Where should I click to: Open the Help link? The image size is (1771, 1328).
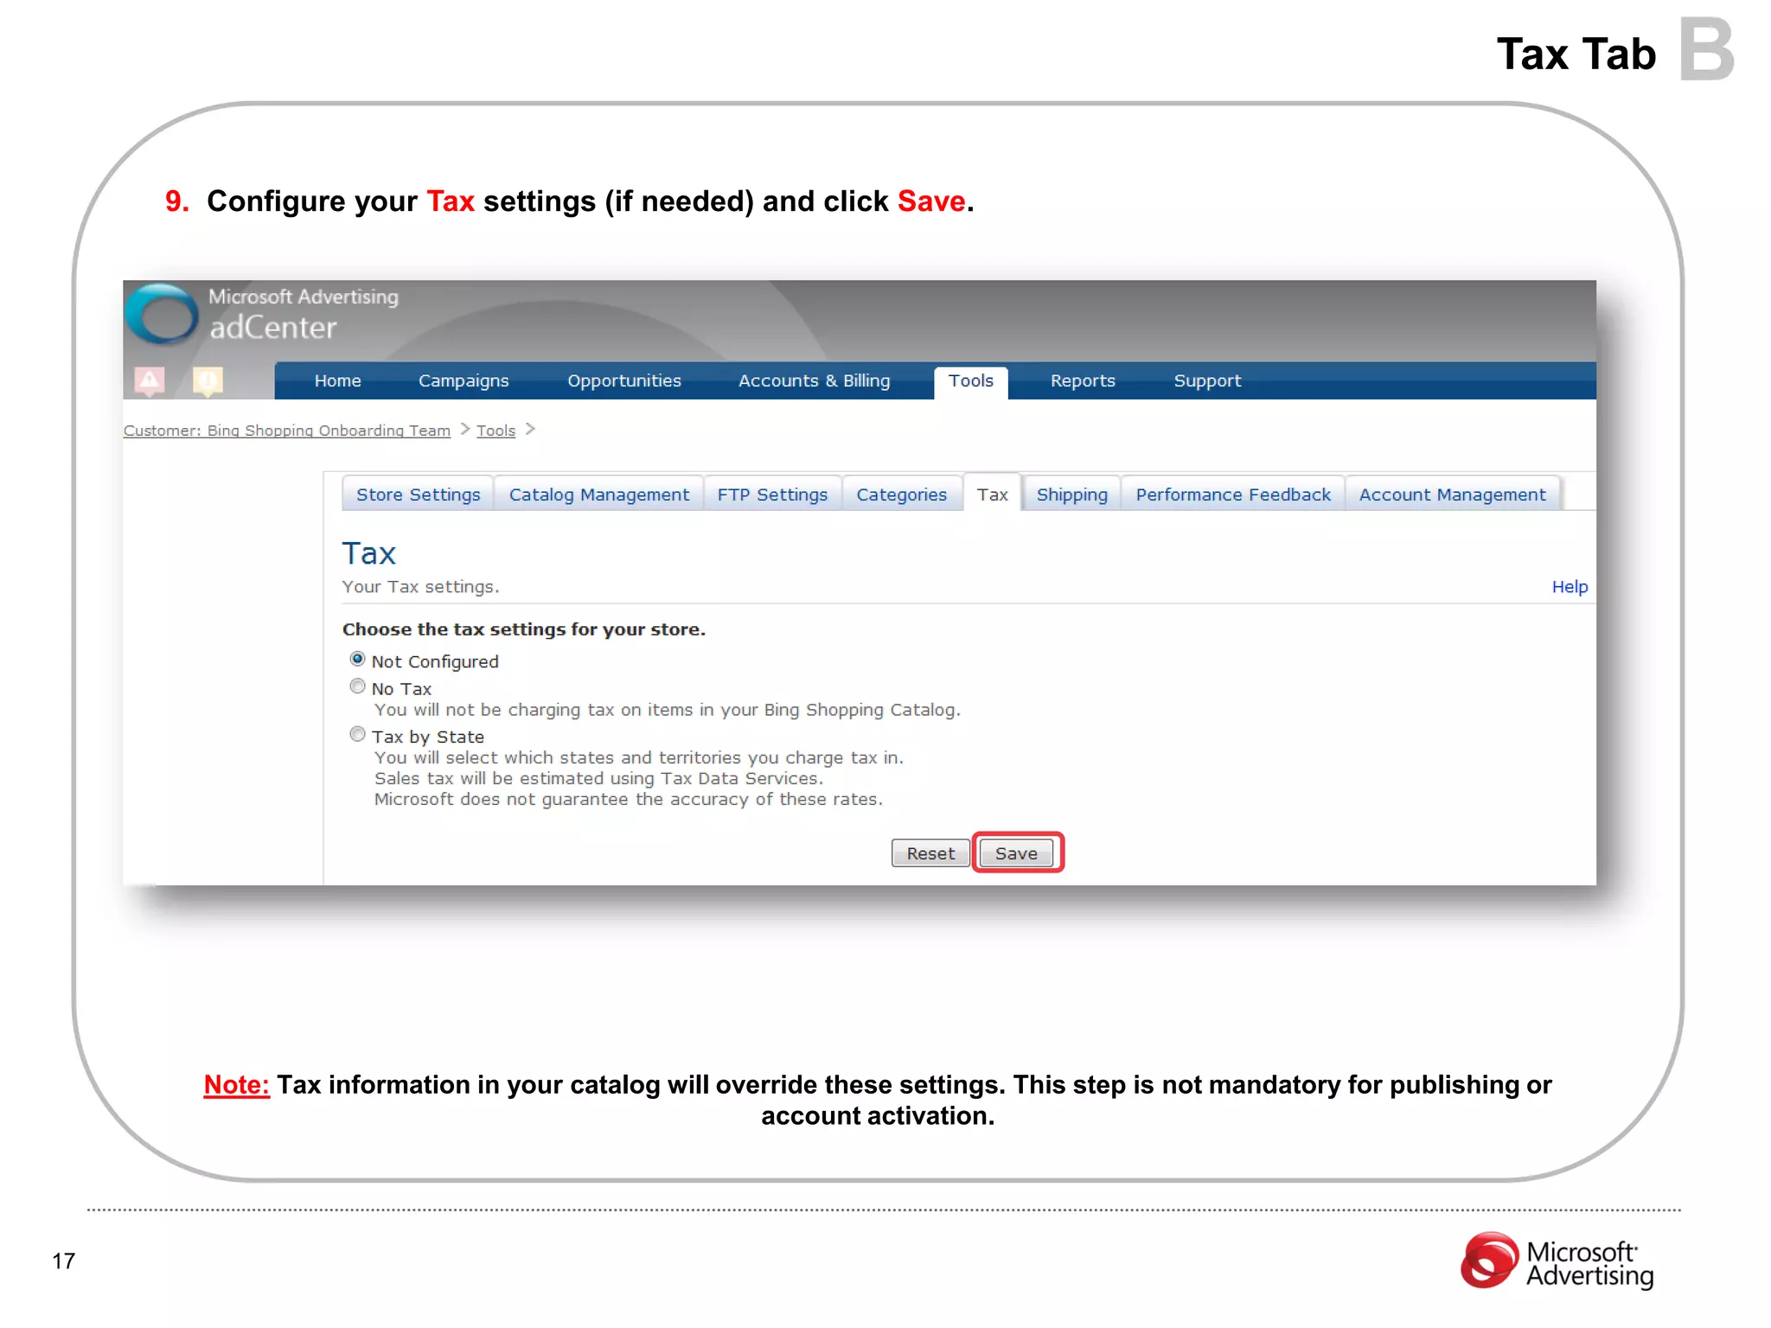coord(1570,587)
